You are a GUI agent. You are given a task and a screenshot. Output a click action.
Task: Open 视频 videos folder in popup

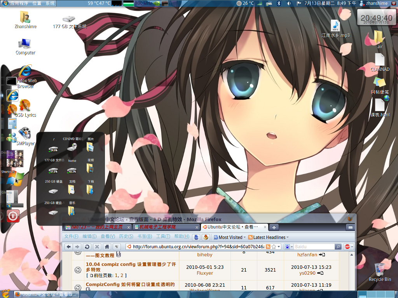coord(90,168)
